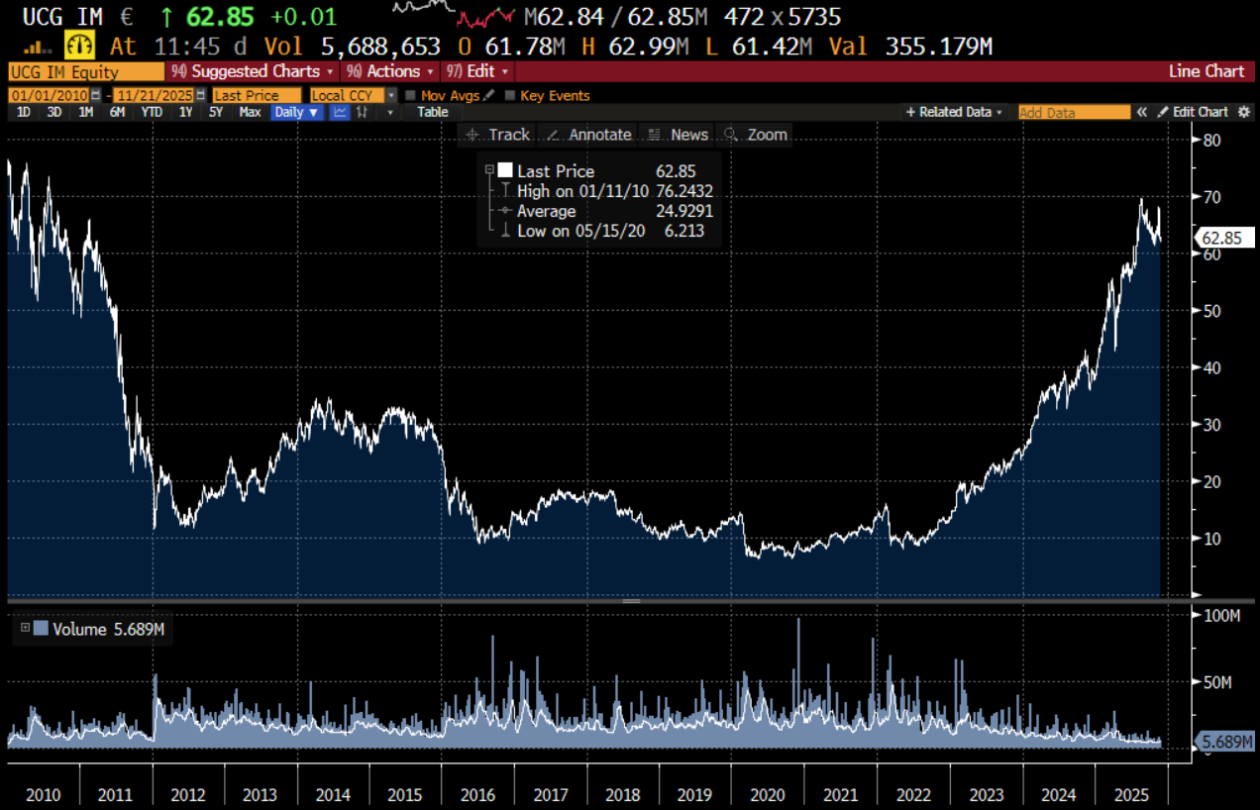Select the bar chart style icon
Viewport: 1260px width, 810px height.
(x=363, y=112)
